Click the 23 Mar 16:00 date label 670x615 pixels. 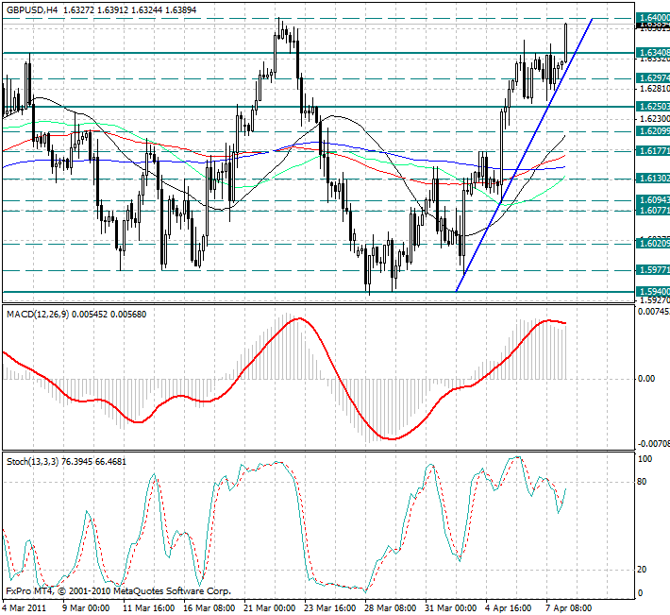pos(330,608)
